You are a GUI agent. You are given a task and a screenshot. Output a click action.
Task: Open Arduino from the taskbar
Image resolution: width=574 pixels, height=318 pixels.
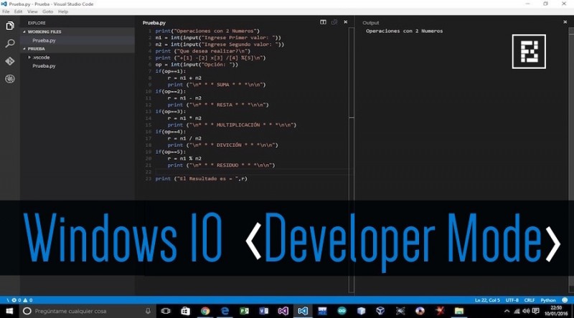click(342, 311)
